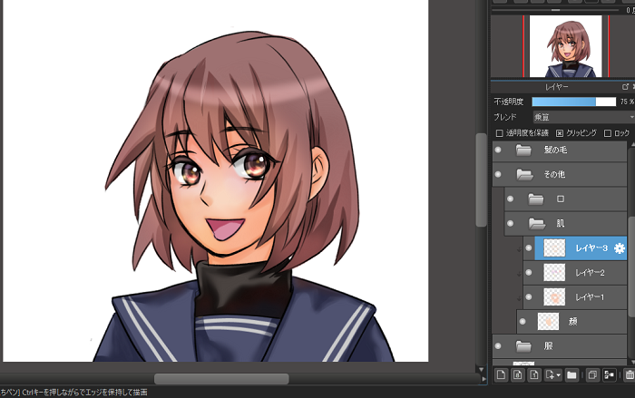Hide the 髪の毛 folder
Image resolution: width=635 pixels, height=398 pixels.
point(498,150)
